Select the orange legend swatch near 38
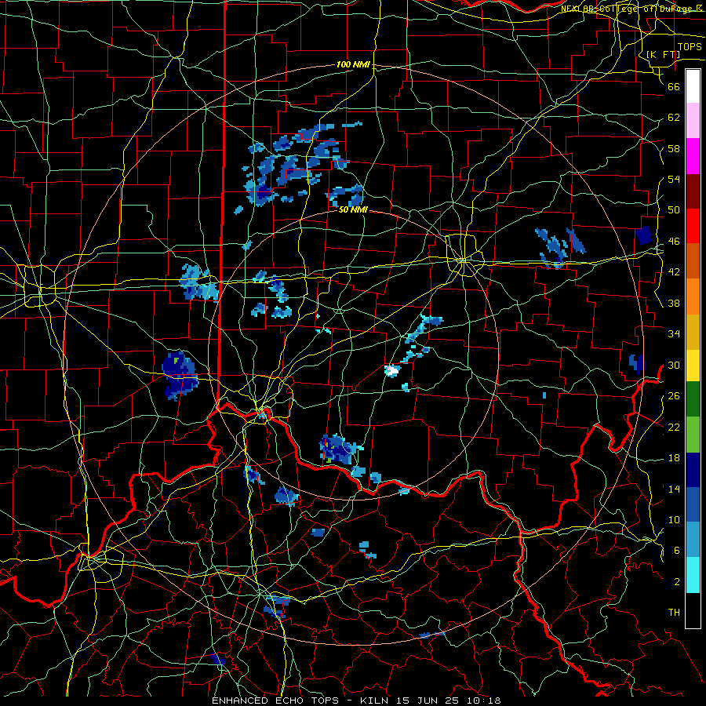Viewport: 706px width, 706px height. pyautogui.click(x=693, y=297)
